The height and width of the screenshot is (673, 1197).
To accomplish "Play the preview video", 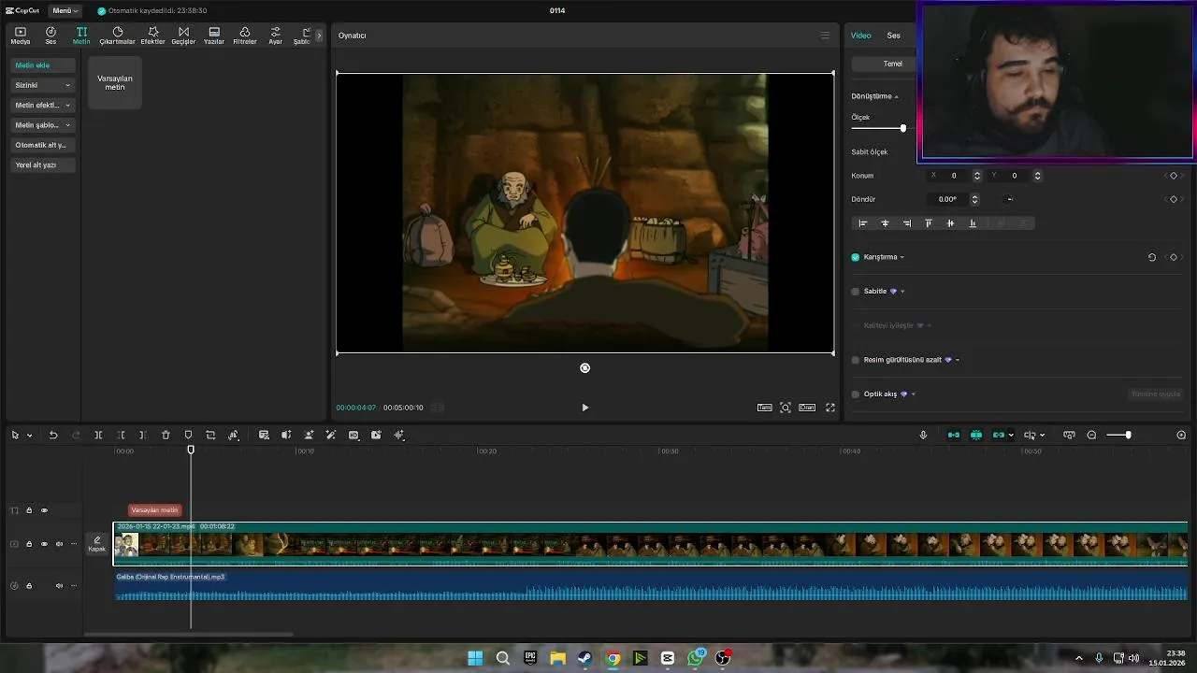I will [x=585, y=408].
